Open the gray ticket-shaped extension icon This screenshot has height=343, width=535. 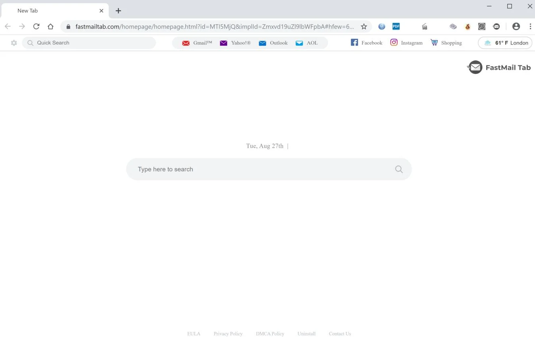click(453, 27)
